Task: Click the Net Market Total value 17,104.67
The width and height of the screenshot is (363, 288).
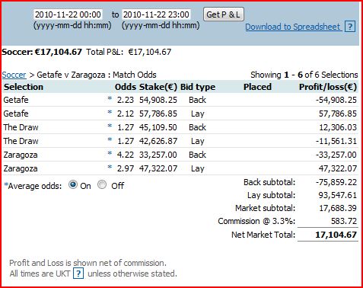Action: (x=336, y=235)
